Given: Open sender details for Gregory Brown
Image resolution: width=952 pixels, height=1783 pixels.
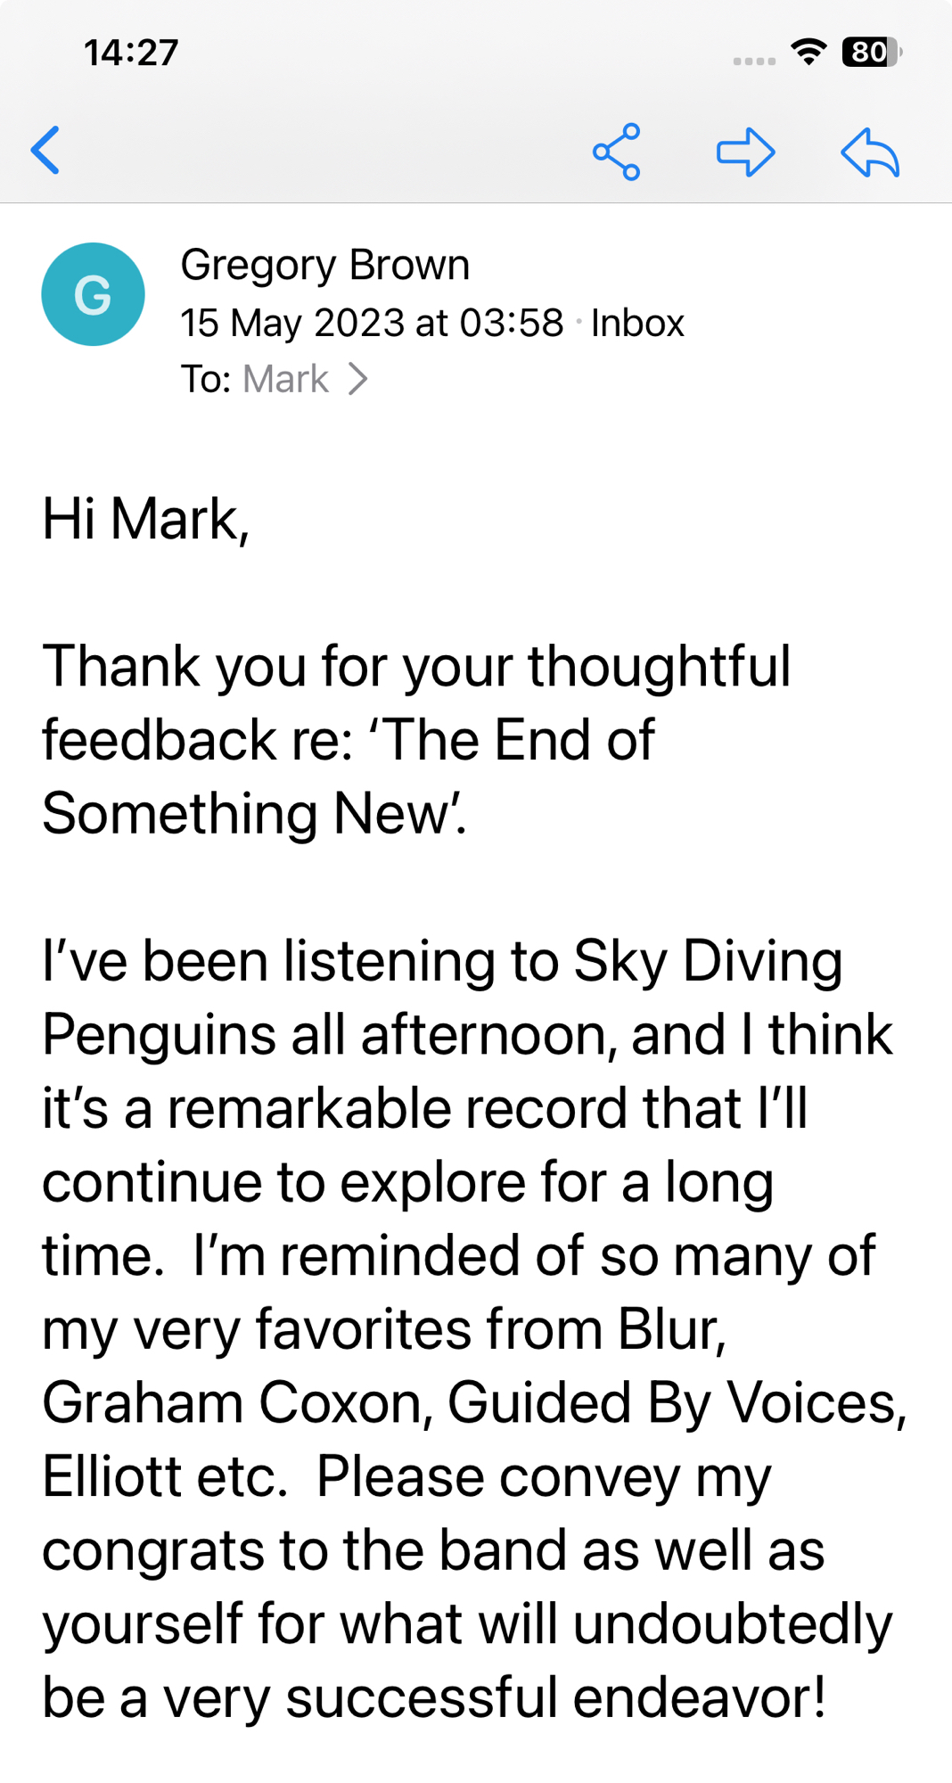Looking at the screenshot, I should click(324, 265).
